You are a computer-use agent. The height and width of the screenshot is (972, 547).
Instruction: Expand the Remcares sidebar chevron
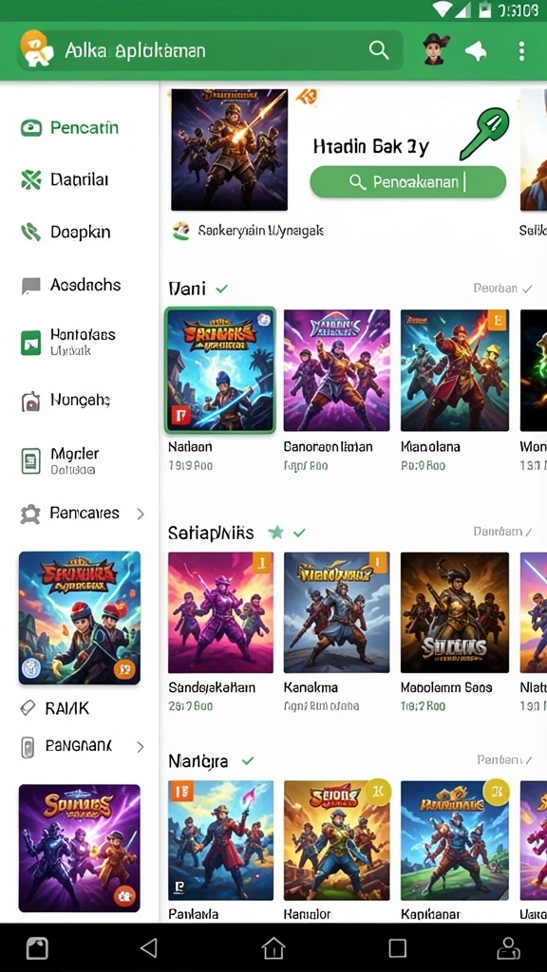[x=141, y=514]
